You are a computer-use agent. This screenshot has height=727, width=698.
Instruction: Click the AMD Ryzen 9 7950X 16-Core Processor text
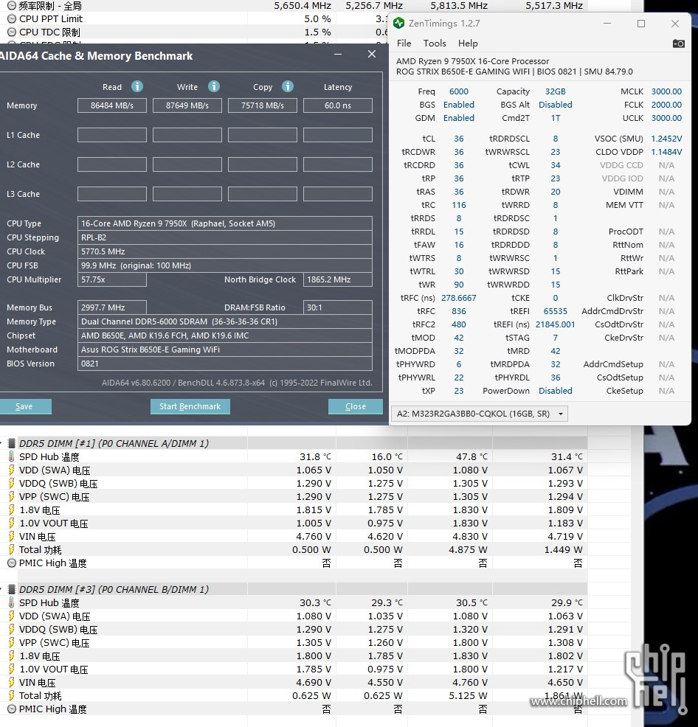click(472, 61)
